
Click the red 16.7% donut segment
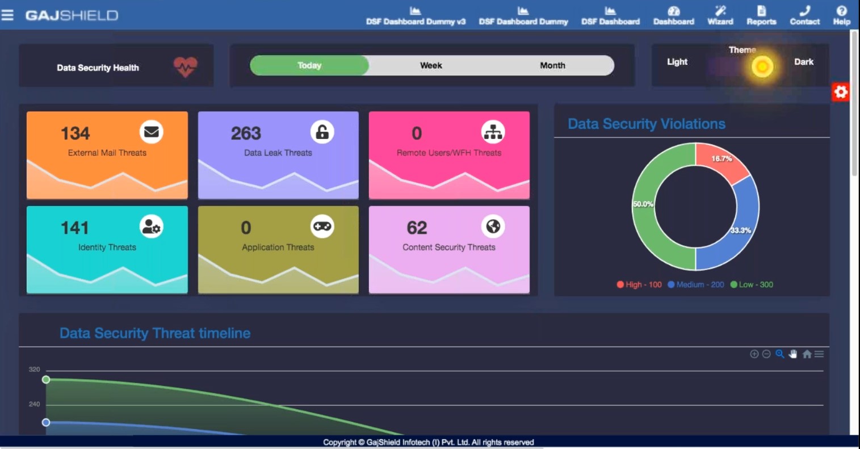tap(721, 158)
